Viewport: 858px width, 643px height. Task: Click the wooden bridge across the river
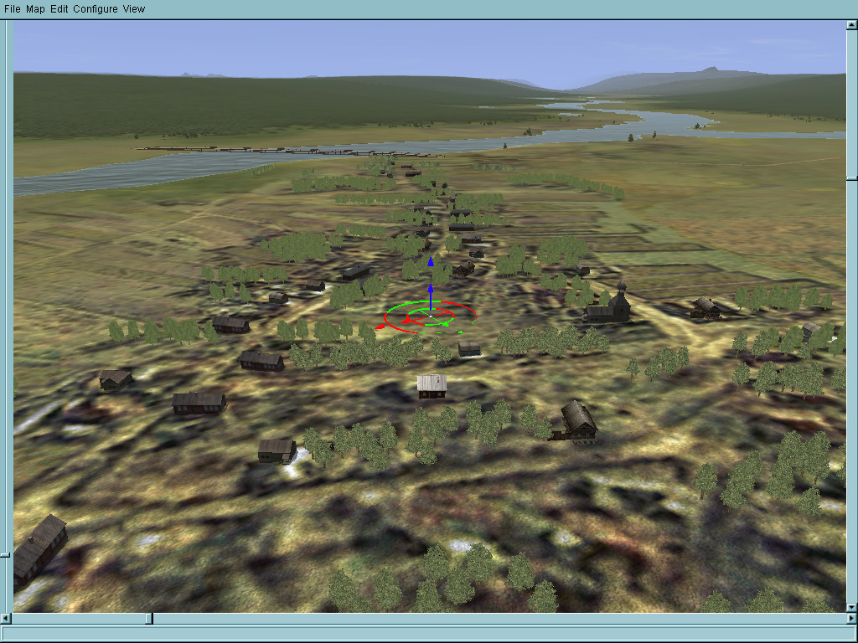pyautogui.click(x=290, y=151)
